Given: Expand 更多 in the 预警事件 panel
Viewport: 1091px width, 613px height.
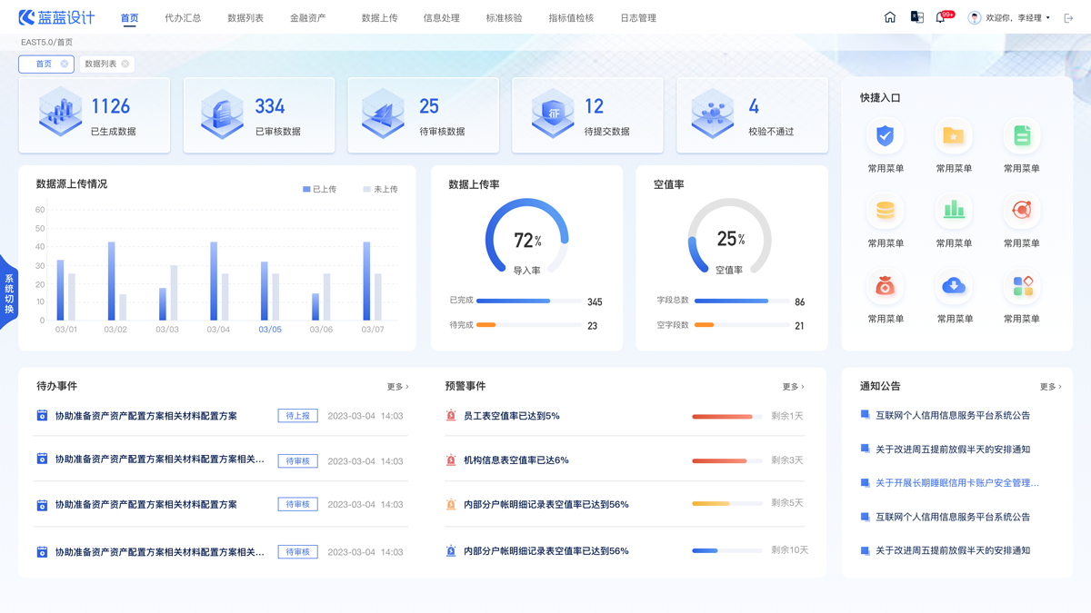Looking at the screenshot, I should point(793,387).
